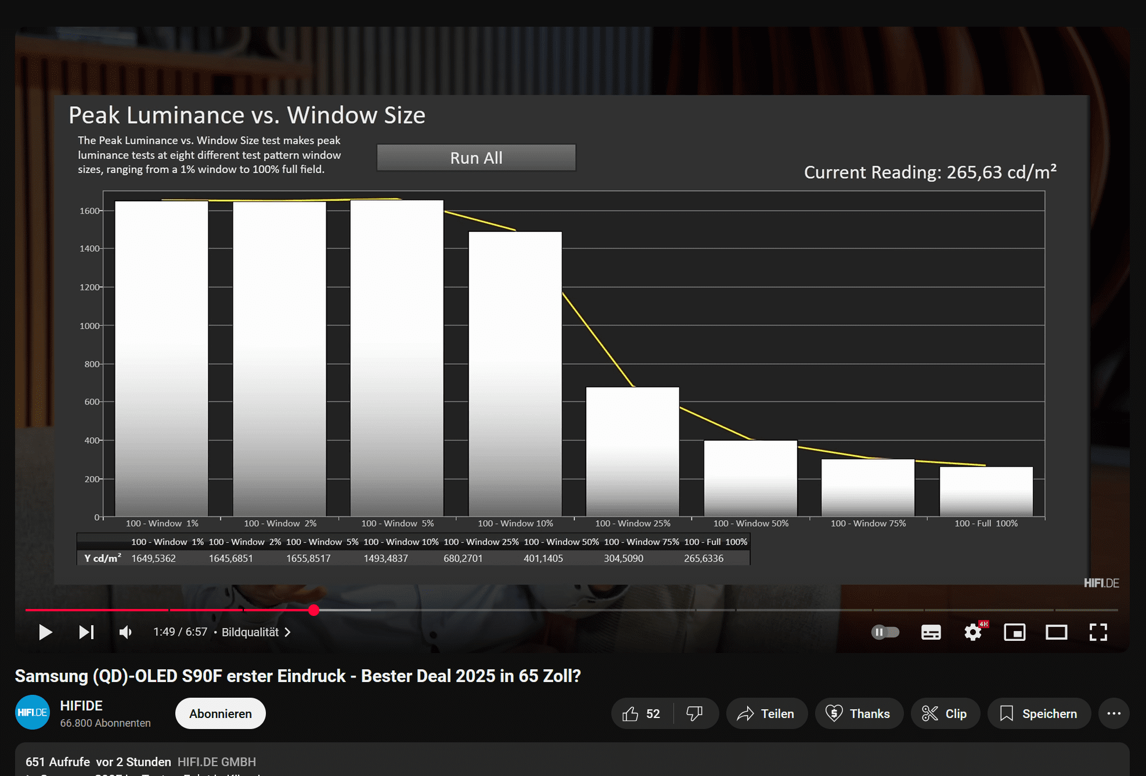Screen dimensions: 1146x776
Task: Like the video (thumbs up 52)
Action: pos(642,713)
